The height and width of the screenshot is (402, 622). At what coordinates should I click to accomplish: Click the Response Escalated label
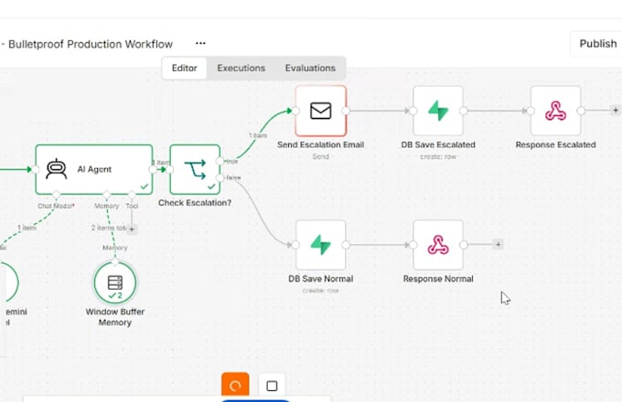[555, 145]
